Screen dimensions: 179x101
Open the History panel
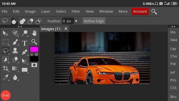173,32
